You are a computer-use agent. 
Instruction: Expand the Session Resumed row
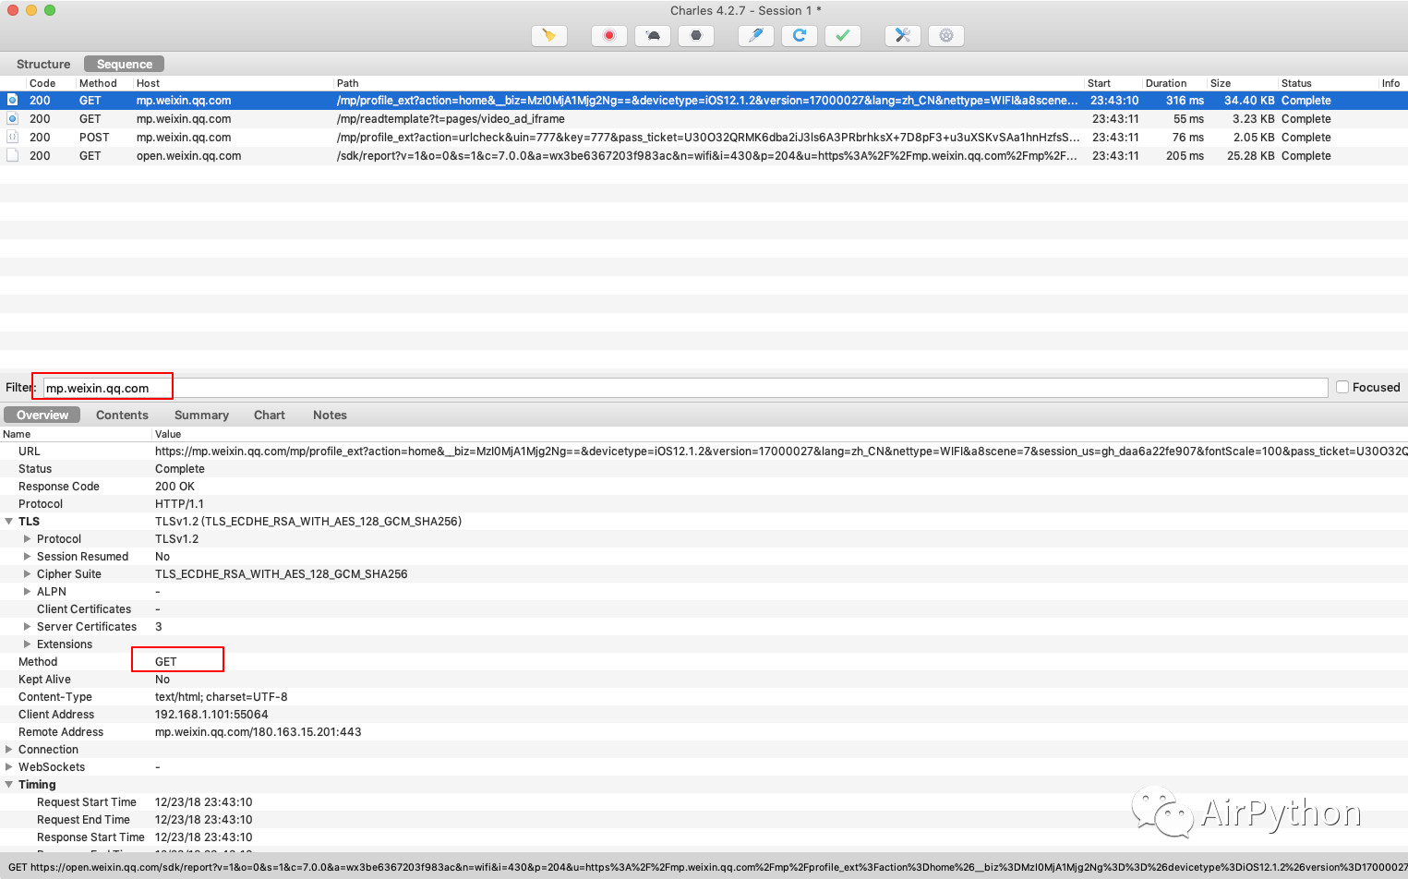(28, 557)
